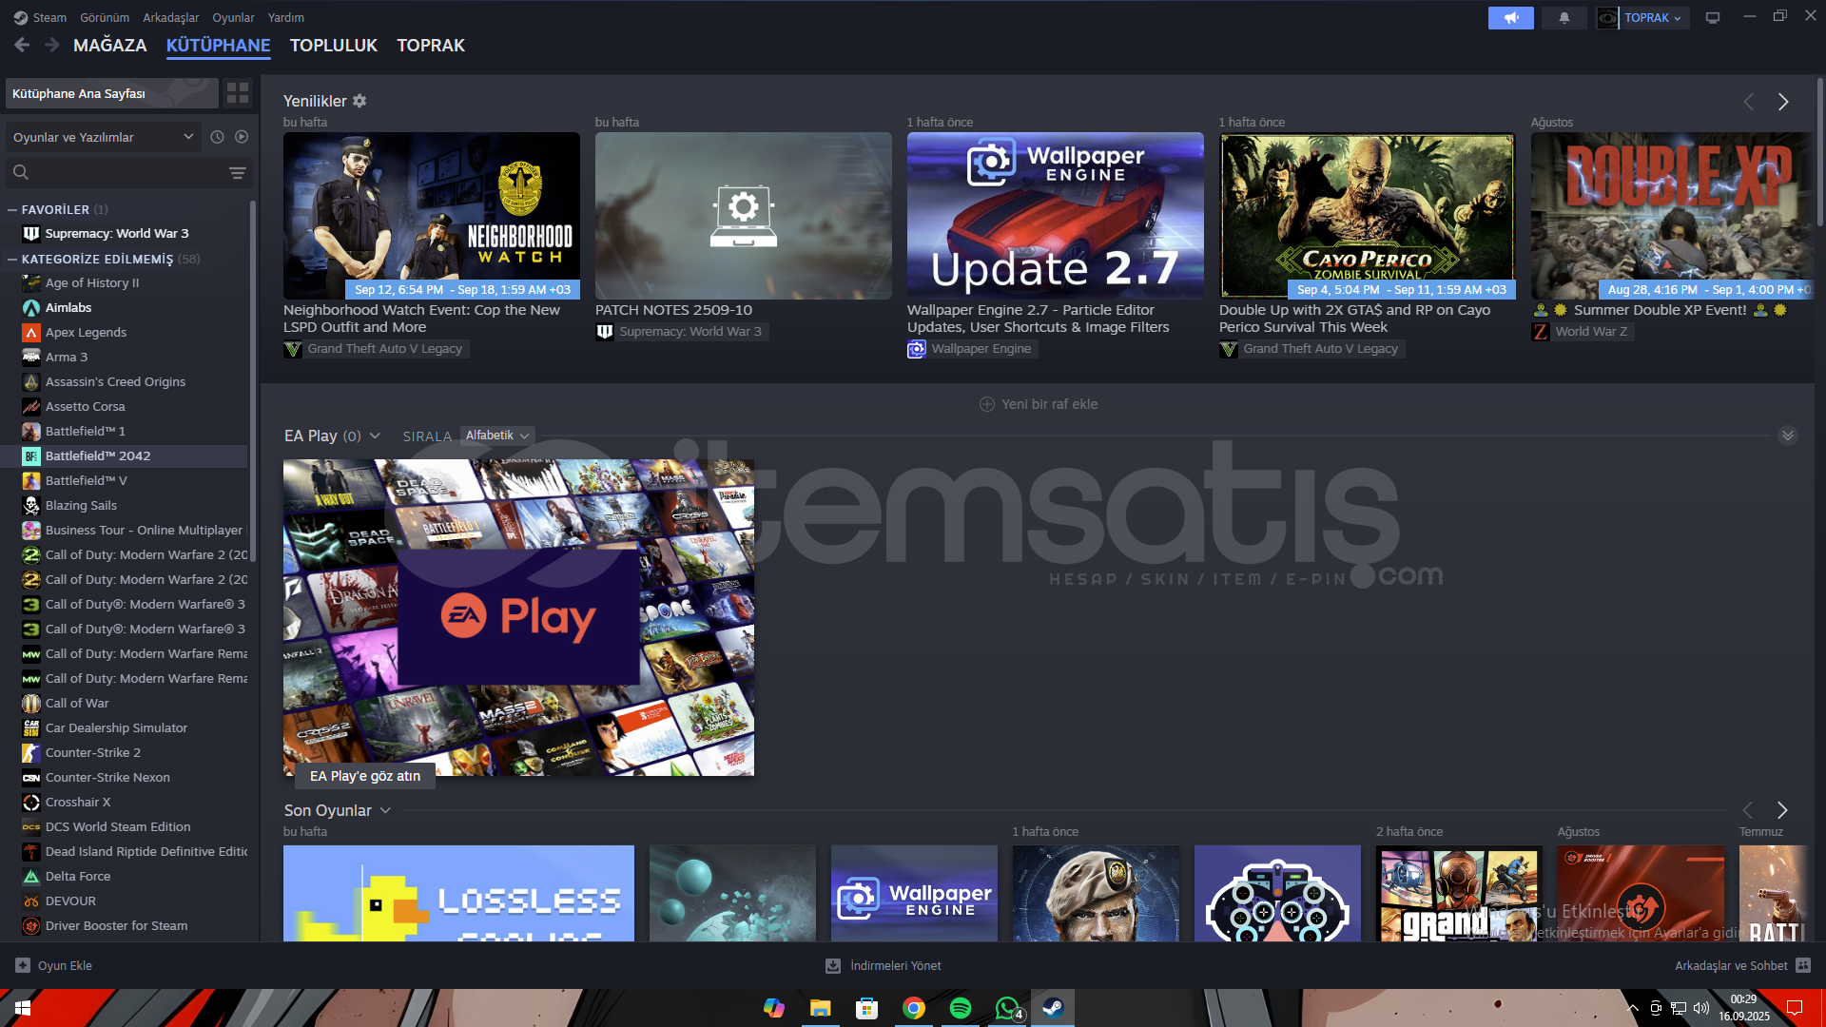This screenshot has height=1027, width=1826.
Task: Open Google Chrome from the taskbar
Action: [x=914, y=1008]
